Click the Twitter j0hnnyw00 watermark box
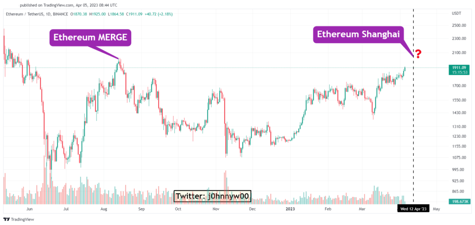This screenshot has width=475, height=225. pos(212,197)
